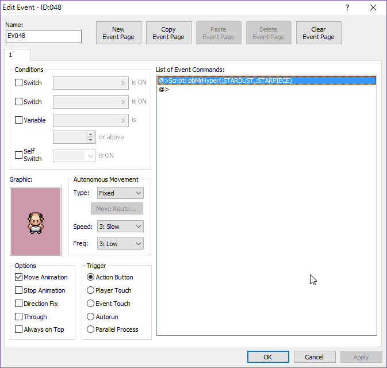Image resolution: width=387 pixels, height=368 pixels.
Task: Click the help question mark icon
Action: click(x=347, y=7)
